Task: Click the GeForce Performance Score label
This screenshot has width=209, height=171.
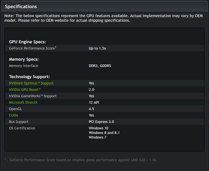Action: 32,48
